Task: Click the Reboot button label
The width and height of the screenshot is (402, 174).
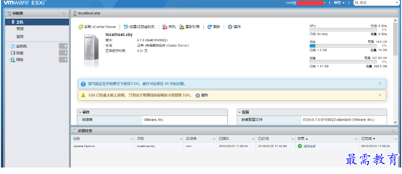Action: (x=193, y=27)
